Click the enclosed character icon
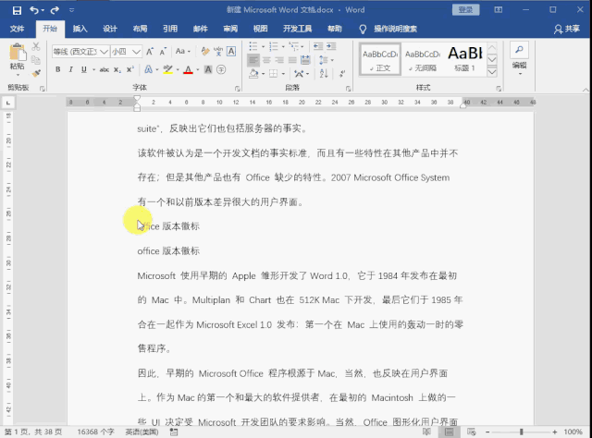Image resolution: width=592 pixels, height=438 pixels. click(x=221, y=69)
